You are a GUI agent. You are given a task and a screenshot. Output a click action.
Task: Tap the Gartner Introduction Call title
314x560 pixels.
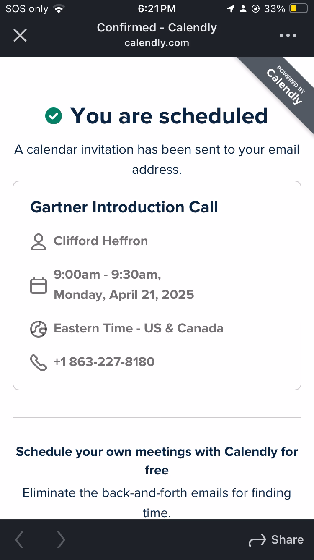124,207
